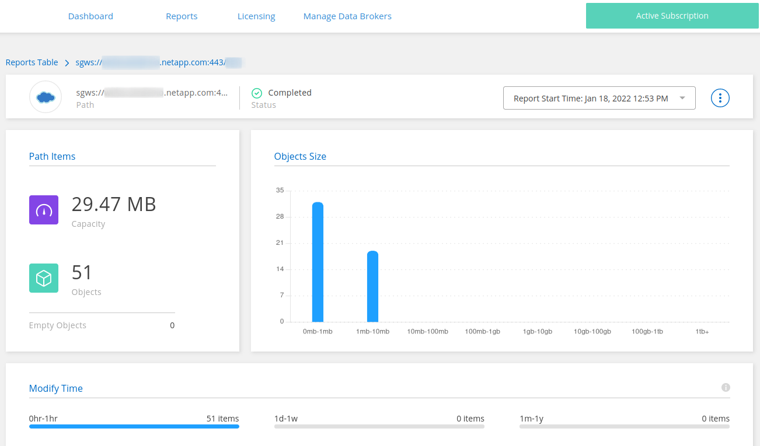Click the 0hr-1hr progress bar
Screen dimensions: 760x446
[134, 427]
